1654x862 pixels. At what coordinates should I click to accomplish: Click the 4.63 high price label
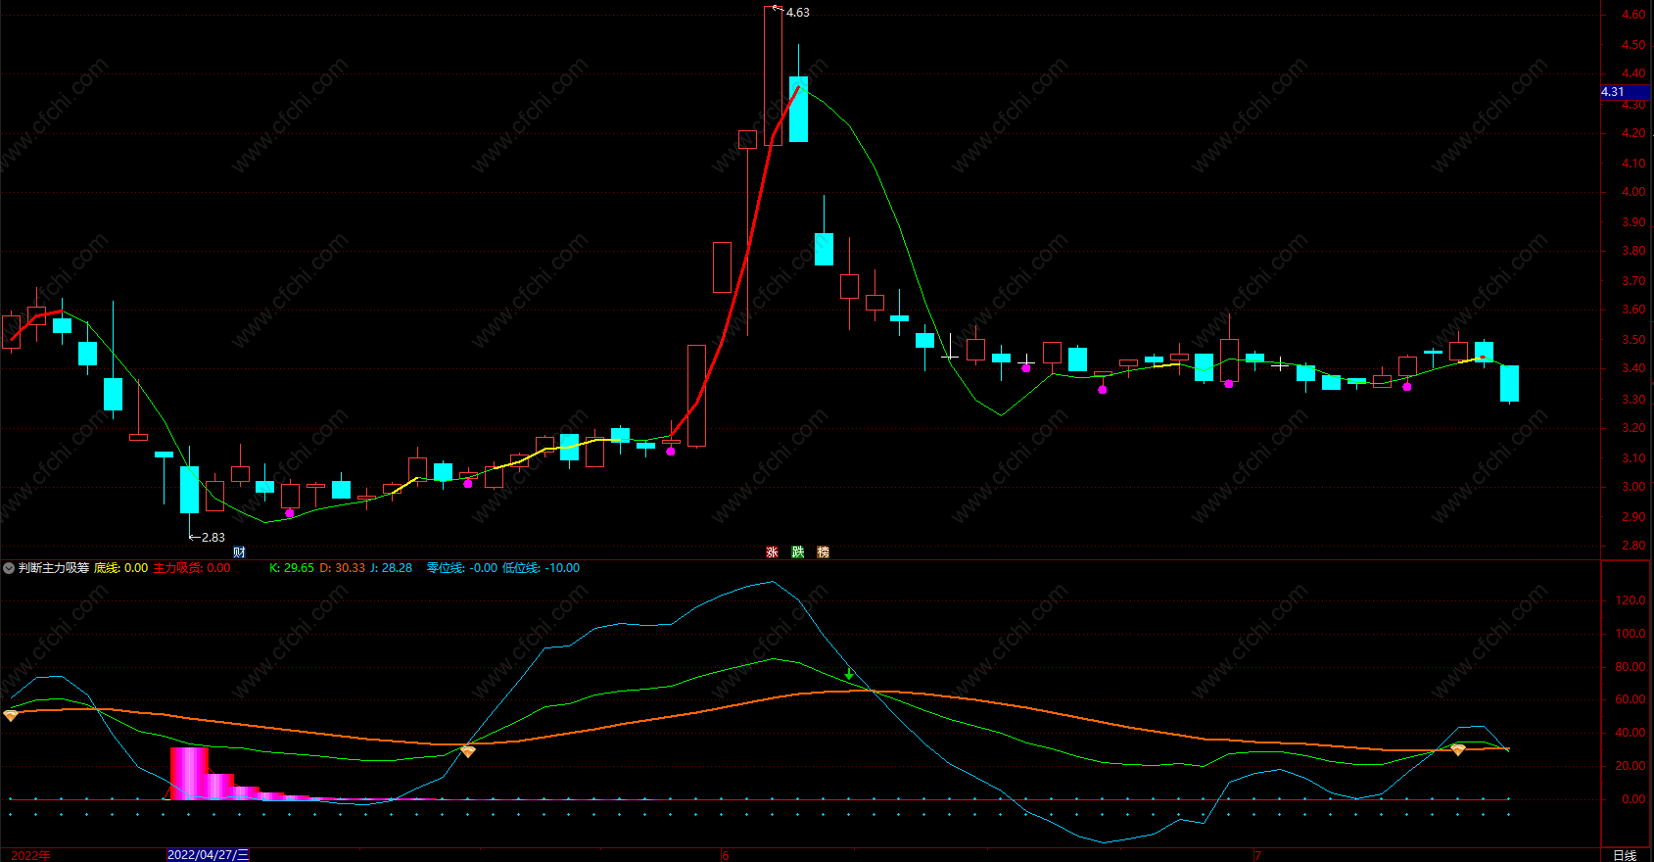tap(797, 13)
